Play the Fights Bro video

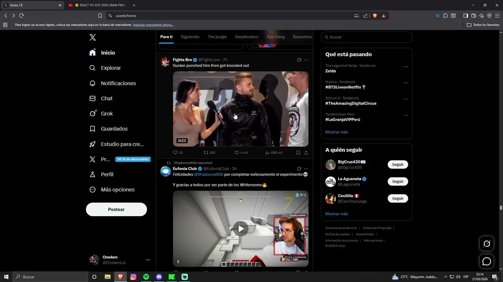click(x=240, y=109)
